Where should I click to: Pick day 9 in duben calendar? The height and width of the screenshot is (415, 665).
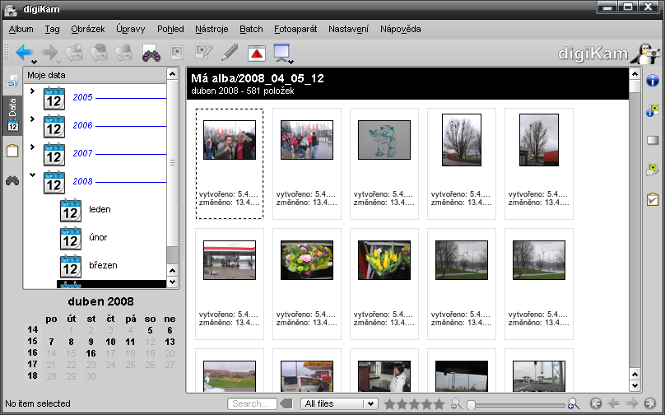(91, 342)
